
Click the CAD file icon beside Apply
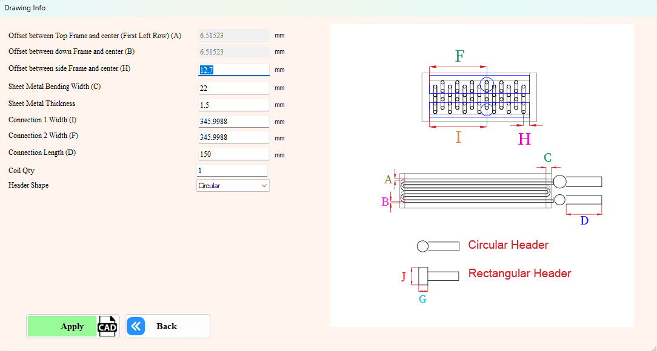[107, 326]
